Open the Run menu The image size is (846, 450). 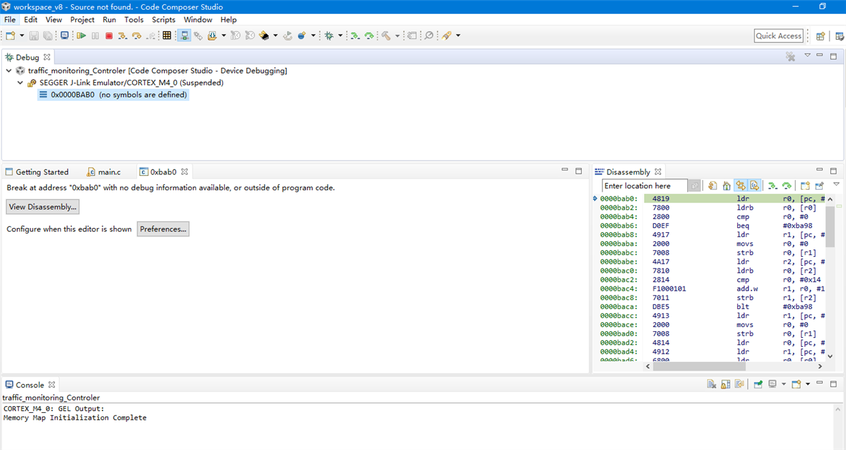109,20
